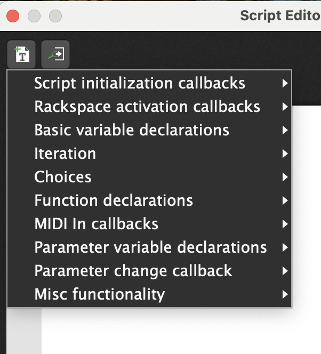Open Script initialization callbacks submenu
Image resolution: width=321 pixels, height=354 pixels.
[140, 84]
